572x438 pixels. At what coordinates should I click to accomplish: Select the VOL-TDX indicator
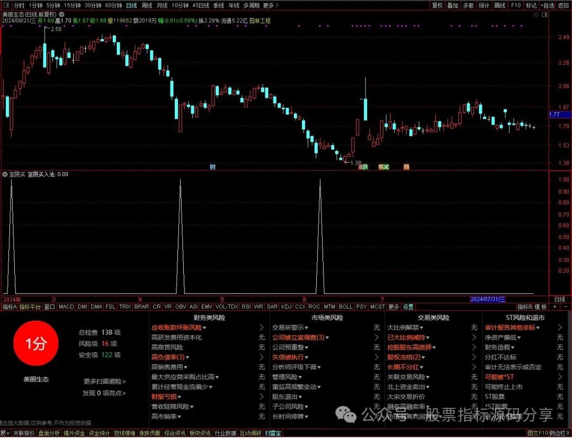pyautogui.click(x=227, y=307)
